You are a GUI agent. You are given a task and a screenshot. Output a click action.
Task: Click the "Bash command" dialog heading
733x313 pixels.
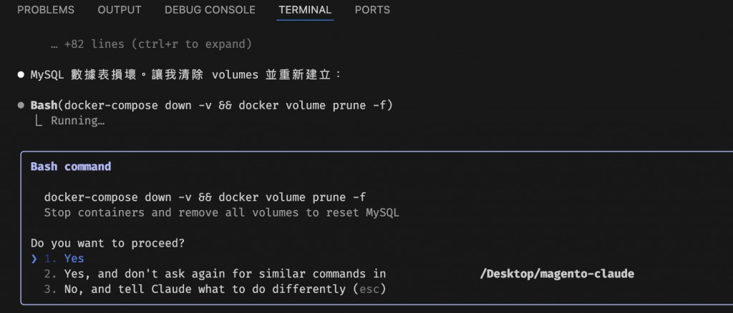[71, 167]
